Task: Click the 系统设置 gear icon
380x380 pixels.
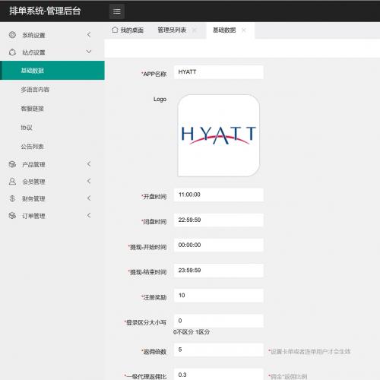Action: click(12, 35)
